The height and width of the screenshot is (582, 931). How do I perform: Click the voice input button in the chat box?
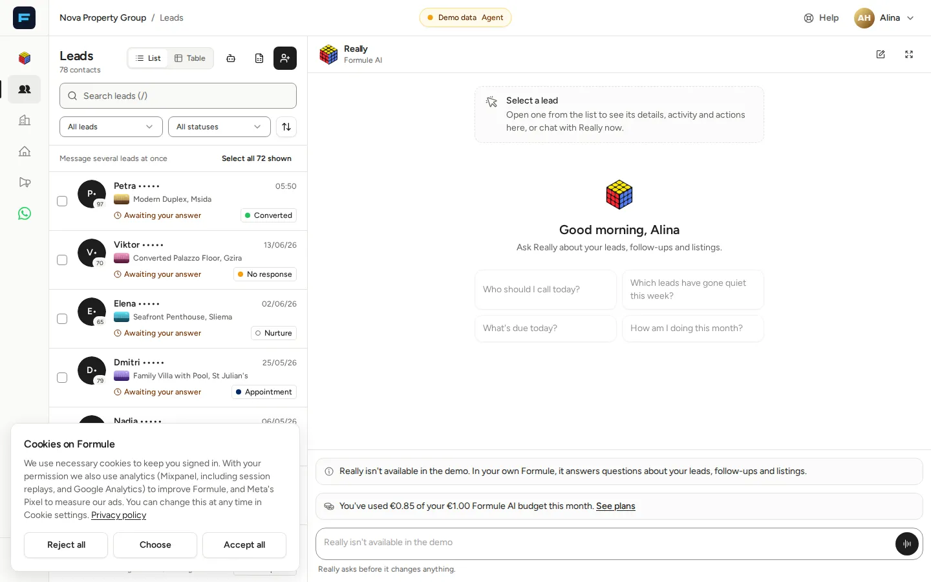click(907, 544)
